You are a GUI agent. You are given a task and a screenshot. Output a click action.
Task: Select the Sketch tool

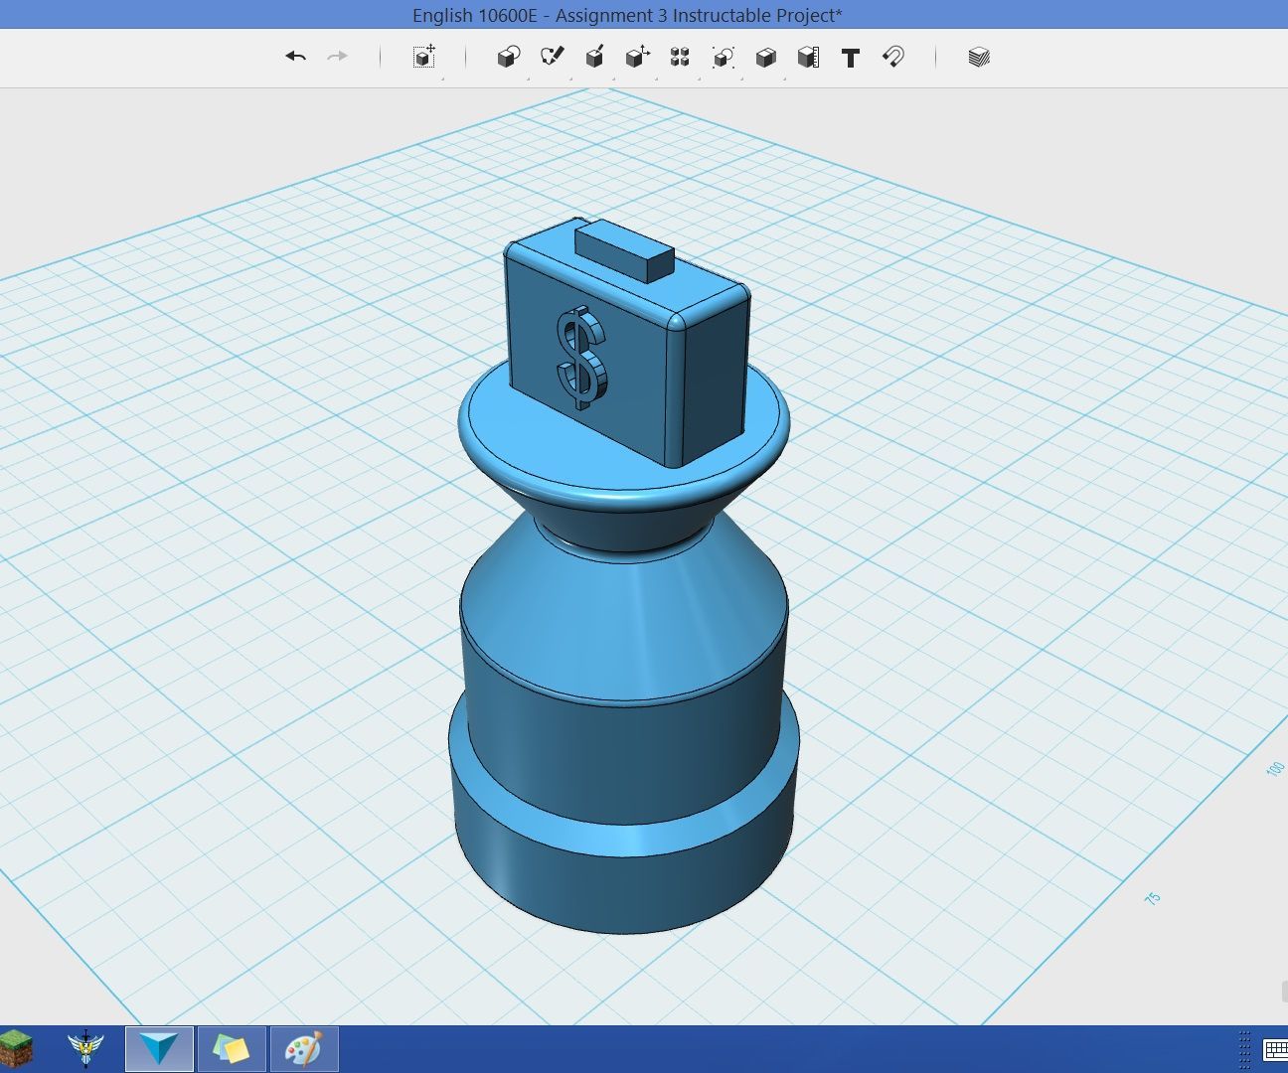point(552,57)
